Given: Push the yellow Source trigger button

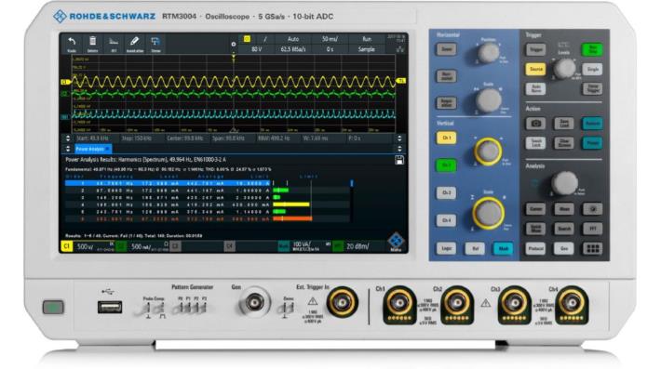Looking at the screenshot, I should point(535,69).
